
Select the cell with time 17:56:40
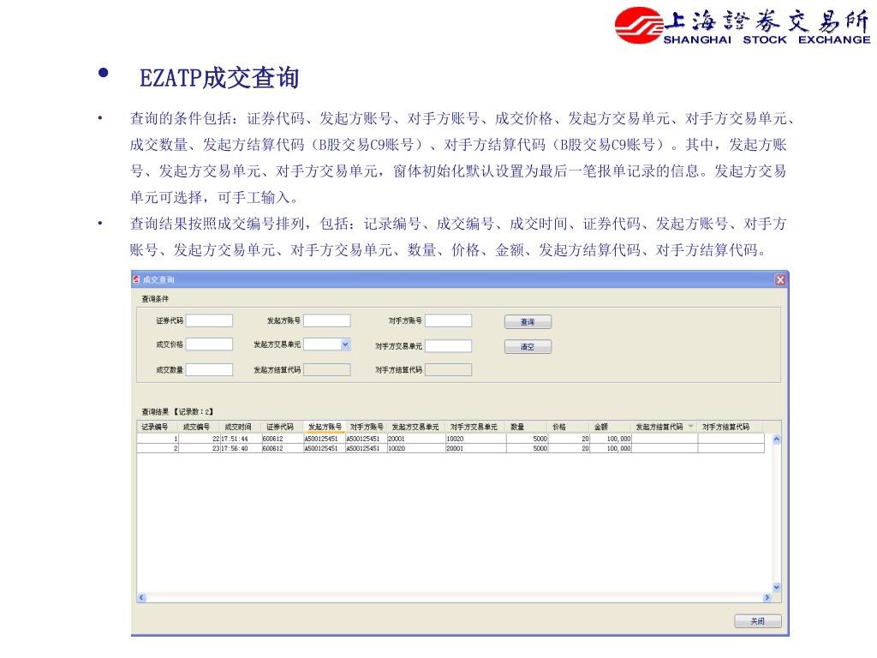coord(241,448)
